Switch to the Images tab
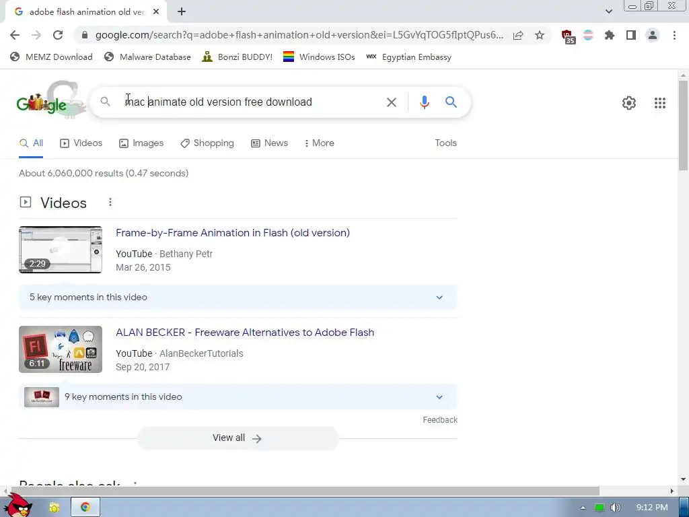This screenshot has height=517, width=689. pyautogui.click(x=141, y=143)
